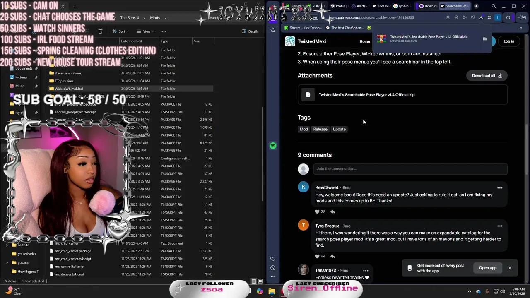Click the Mod tag
530x298 pixels.
point(304,129)
